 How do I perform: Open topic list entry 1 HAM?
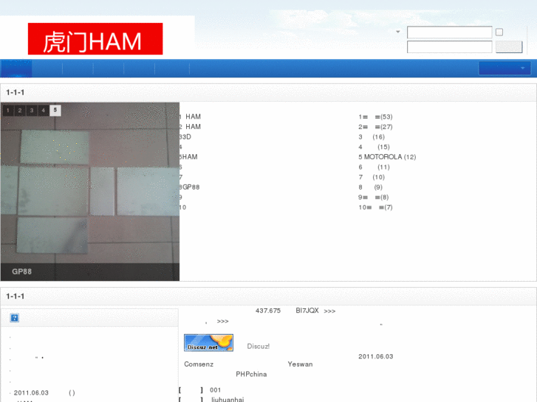[x=190, y=117]
